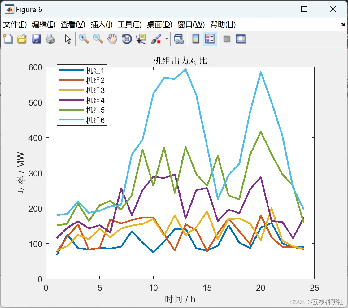Minimize the Figure 6 window
The height and width of the screenshot is (308, 348).
click(x=276, y=9)
